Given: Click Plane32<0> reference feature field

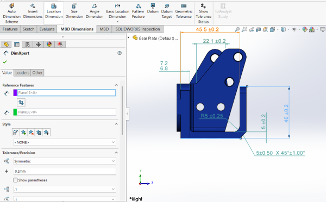Looking at the screenshot, I should pyautogui.click(x=66, y=112).
